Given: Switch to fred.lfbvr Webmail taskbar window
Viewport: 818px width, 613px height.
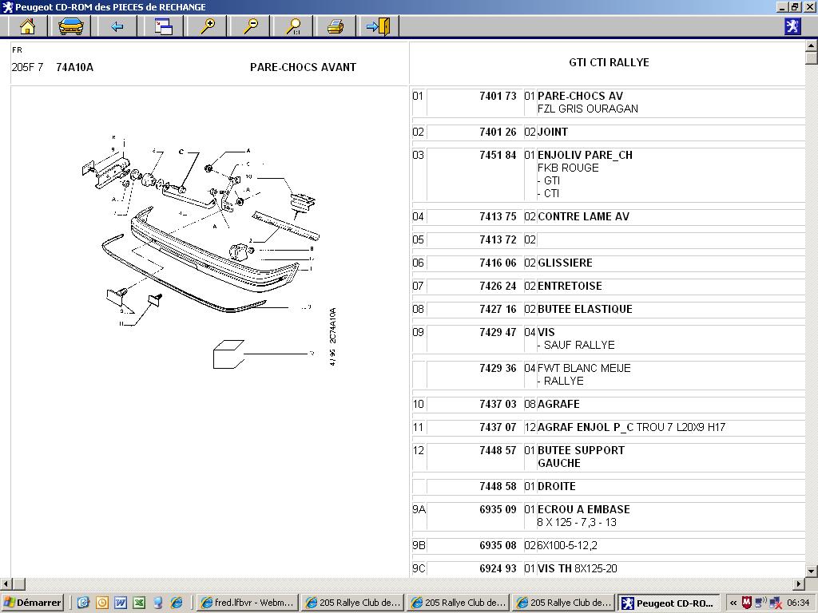Looking at the screenshot, I should [x=248, y=603].
